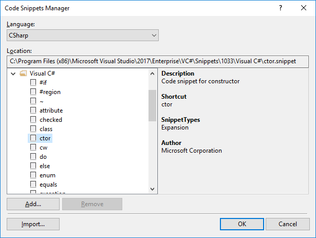Collapse the Visual C# tree node
This screenshot has height=238, width=316.
[13, 74]
